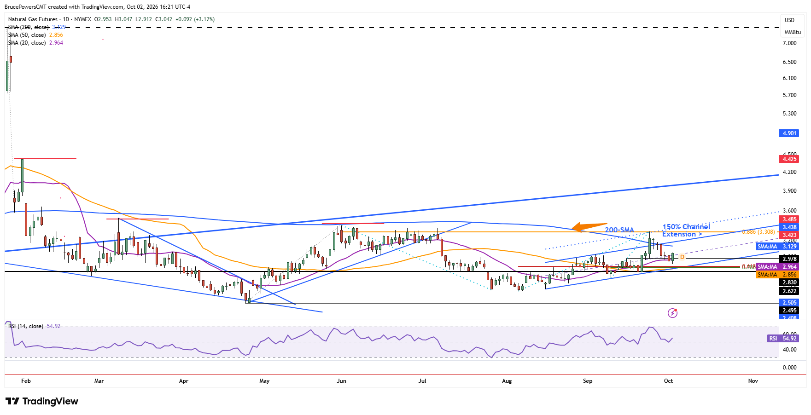Click the blue 3.438 price label
Image resolution: width=811 pixels, height=415 pixels.
tap(789, 227)
